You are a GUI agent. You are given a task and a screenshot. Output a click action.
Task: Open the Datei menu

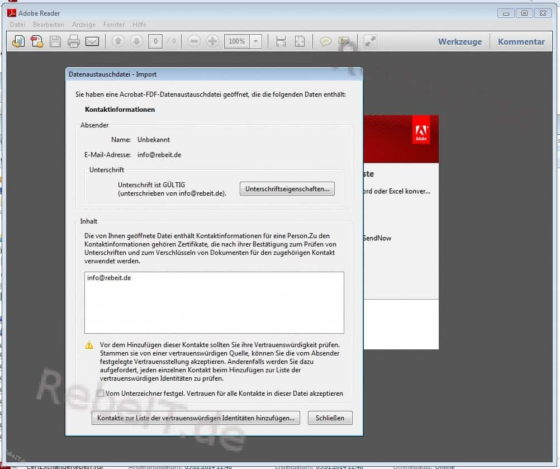click(17, 25)
